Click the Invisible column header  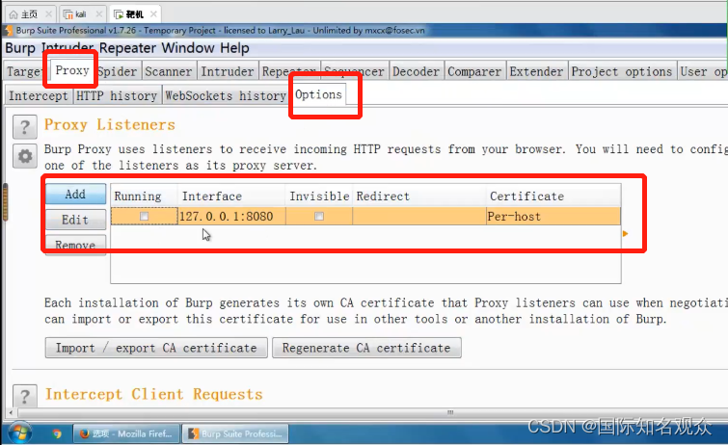319,196
